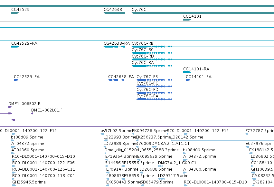Image resolution: width=274 pixels, height=187 pixels.
Task: Open the LD29317.5prime EST label
Action: [x=174, y=176]
